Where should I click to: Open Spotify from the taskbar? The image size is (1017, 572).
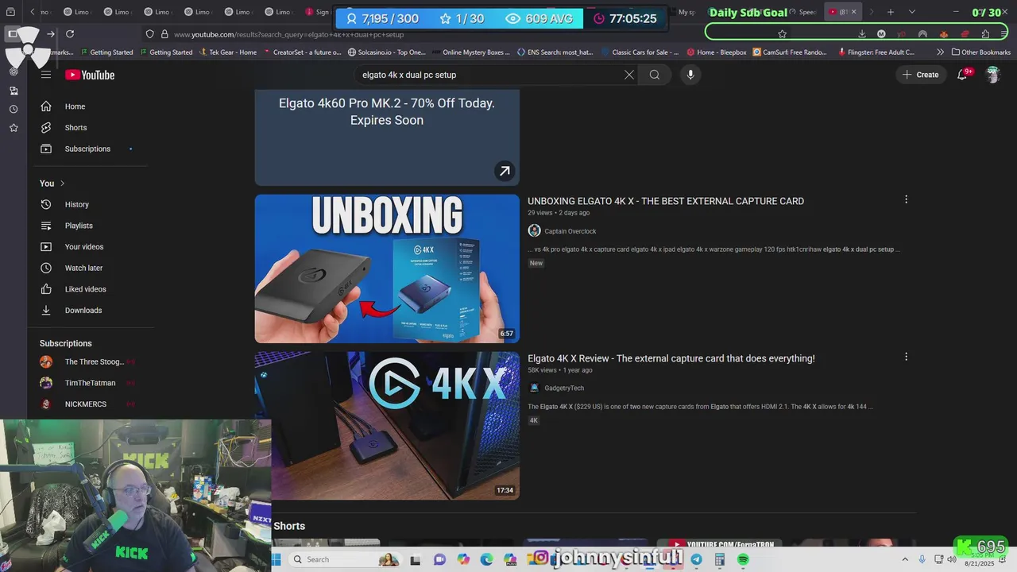(x=743, y=559)
